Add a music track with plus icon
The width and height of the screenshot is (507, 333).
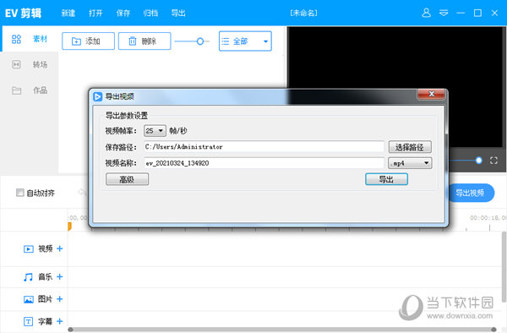(59, 276)
